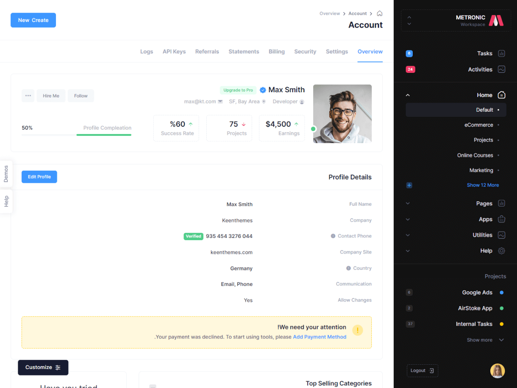
Task: Click the Activities graph icon in sidebar
Action: (501, 69)
